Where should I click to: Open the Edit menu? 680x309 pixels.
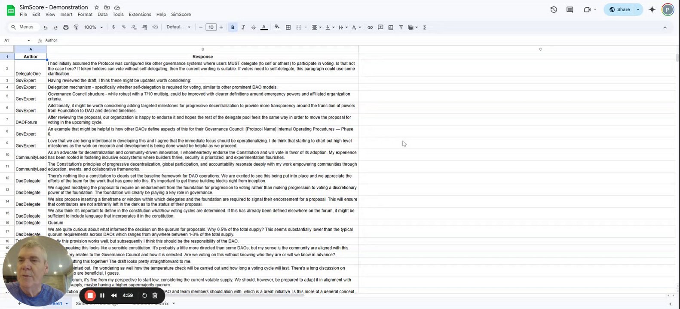pos(36,14)
